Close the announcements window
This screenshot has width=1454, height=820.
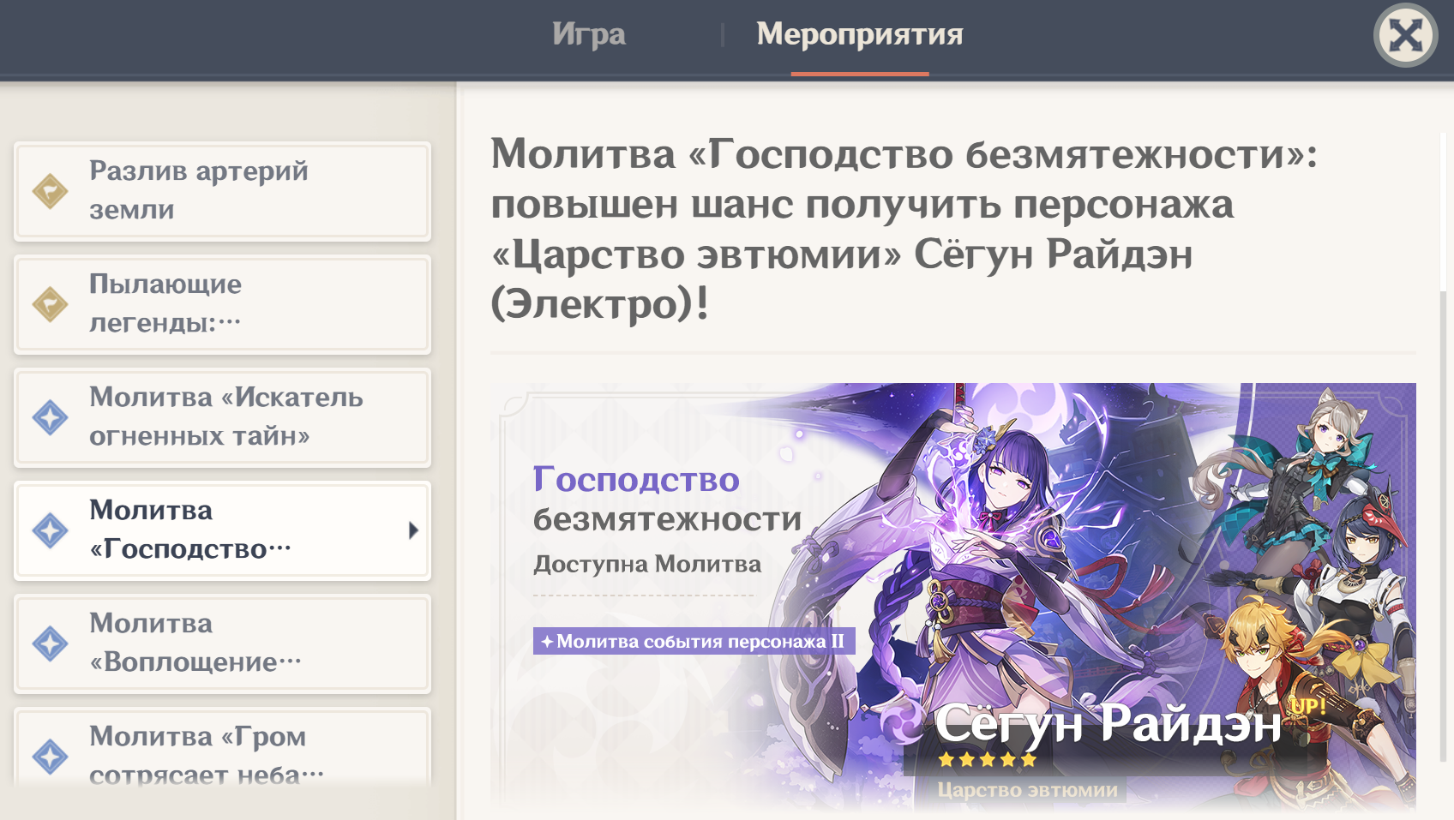[1405, 36]
